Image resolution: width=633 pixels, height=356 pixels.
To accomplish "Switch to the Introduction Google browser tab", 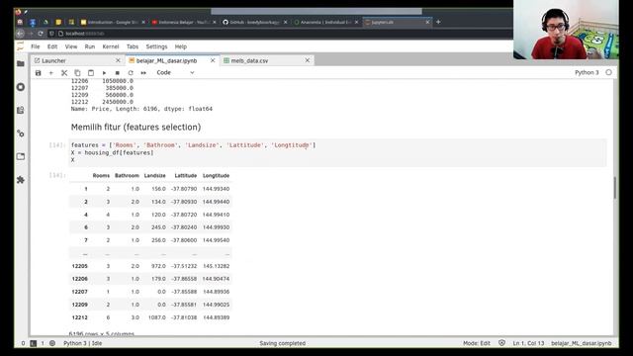I will tap(113, 22).
